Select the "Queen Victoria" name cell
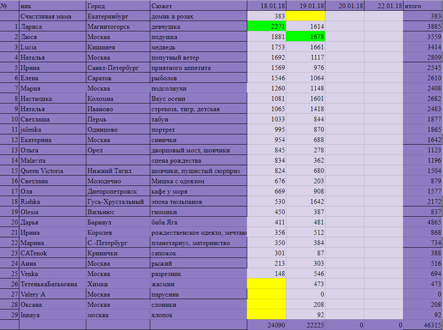Image resolution: width=443 pixels, height=330 pixels. (52, 171)
